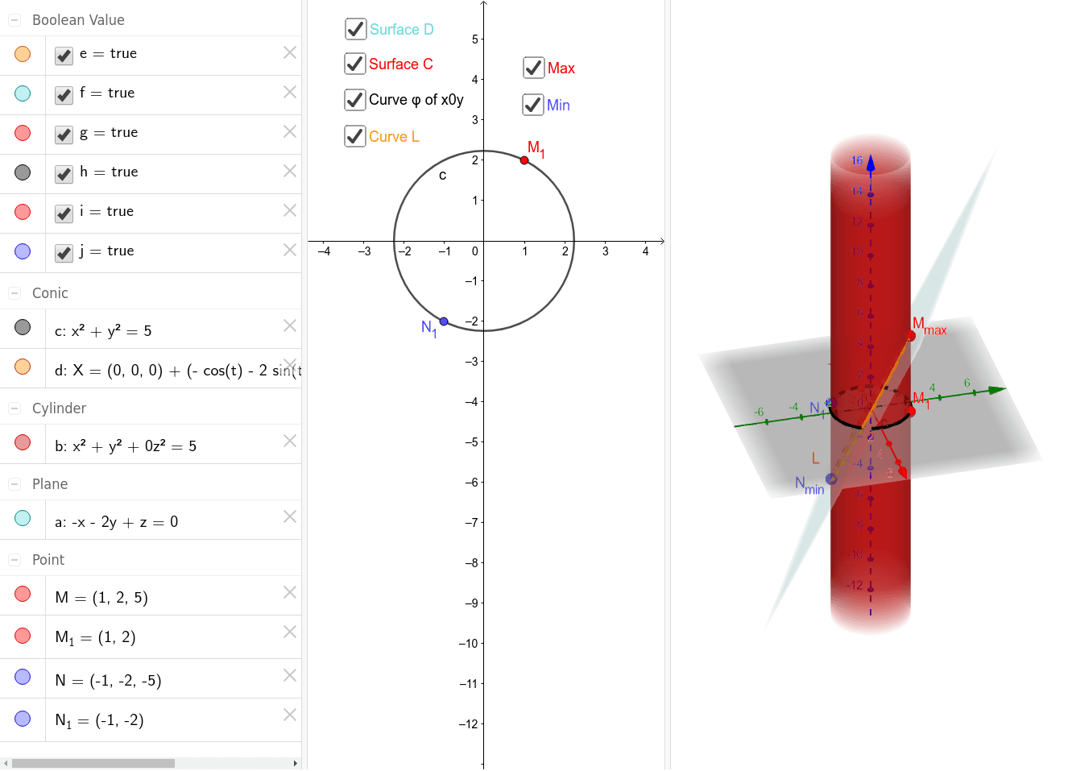Click the orange style icon for curve d
The image size is (1072, 771).
[x=22, y=364]
